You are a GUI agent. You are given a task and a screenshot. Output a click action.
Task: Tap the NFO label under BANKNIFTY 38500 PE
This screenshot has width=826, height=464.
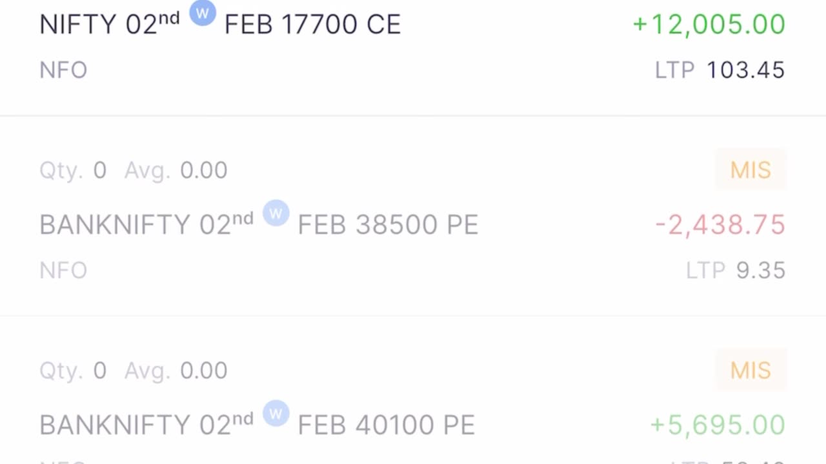[x=63, y=270]
